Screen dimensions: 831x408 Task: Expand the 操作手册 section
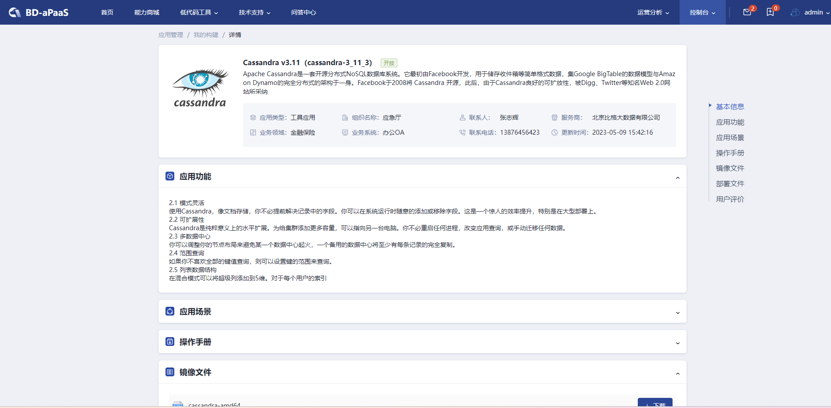pos(678,343)
